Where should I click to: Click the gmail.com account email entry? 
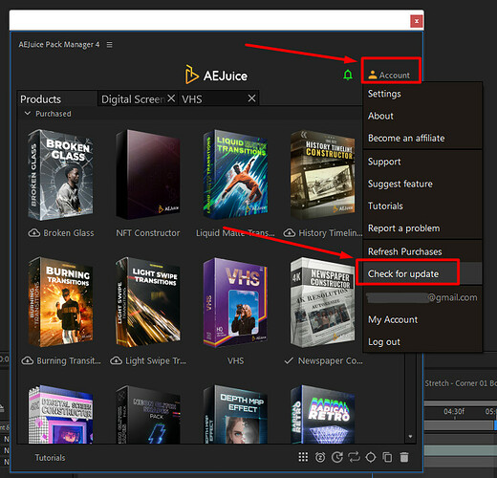pyautogui.click(x=422, y=297)
